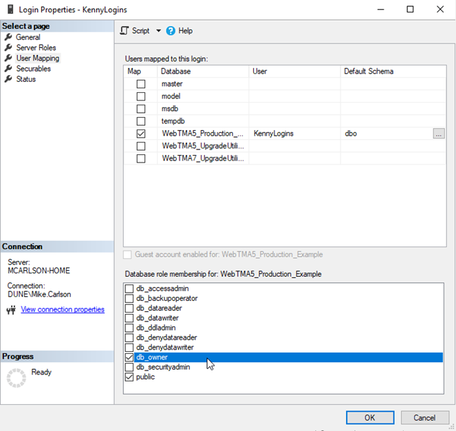The width and height of the screenshot is (456, 431).
Task: Check the Map box for master database
Action: pyautogui.click(x=141, y=84)
